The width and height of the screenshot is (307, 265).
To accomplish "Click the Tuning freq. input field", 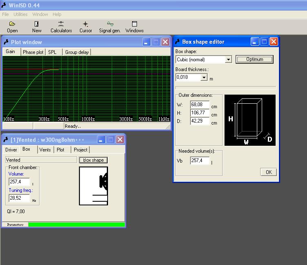I will click(19, 198).
